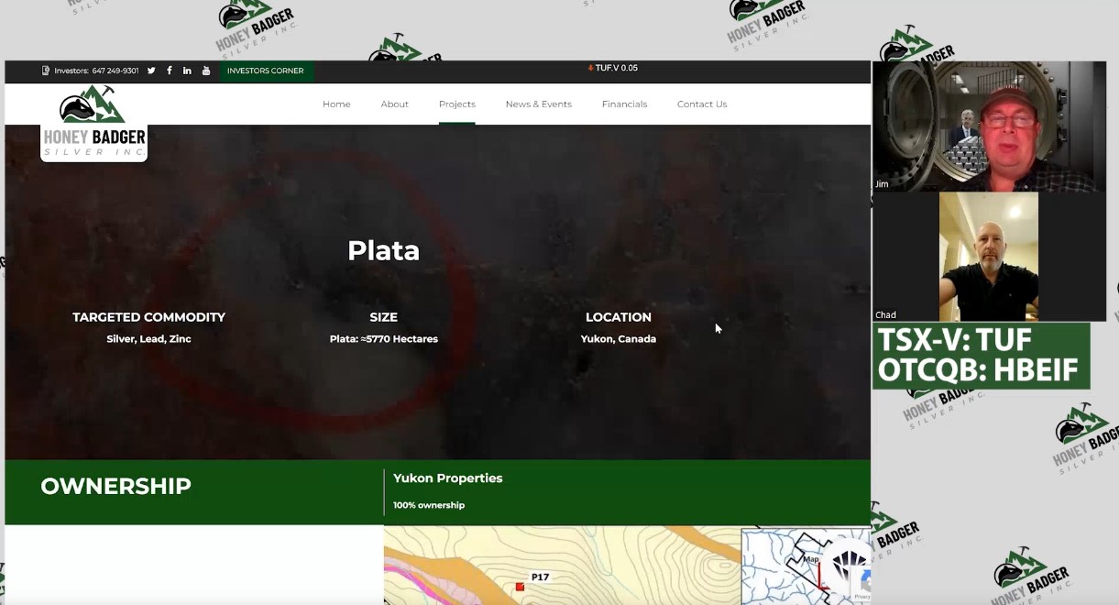Open the Investors Corner button
The width and height of the screenshot is (1119, 605).
[265, 71]
